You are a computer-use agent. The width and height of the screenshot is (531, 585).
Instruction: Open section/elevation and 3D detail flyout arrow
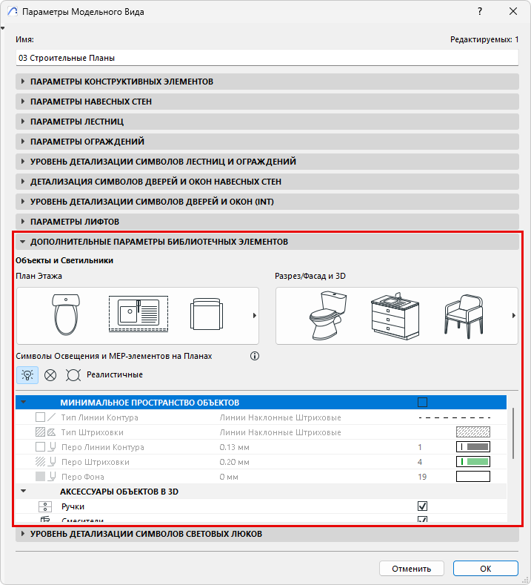(x=514, y=316)
